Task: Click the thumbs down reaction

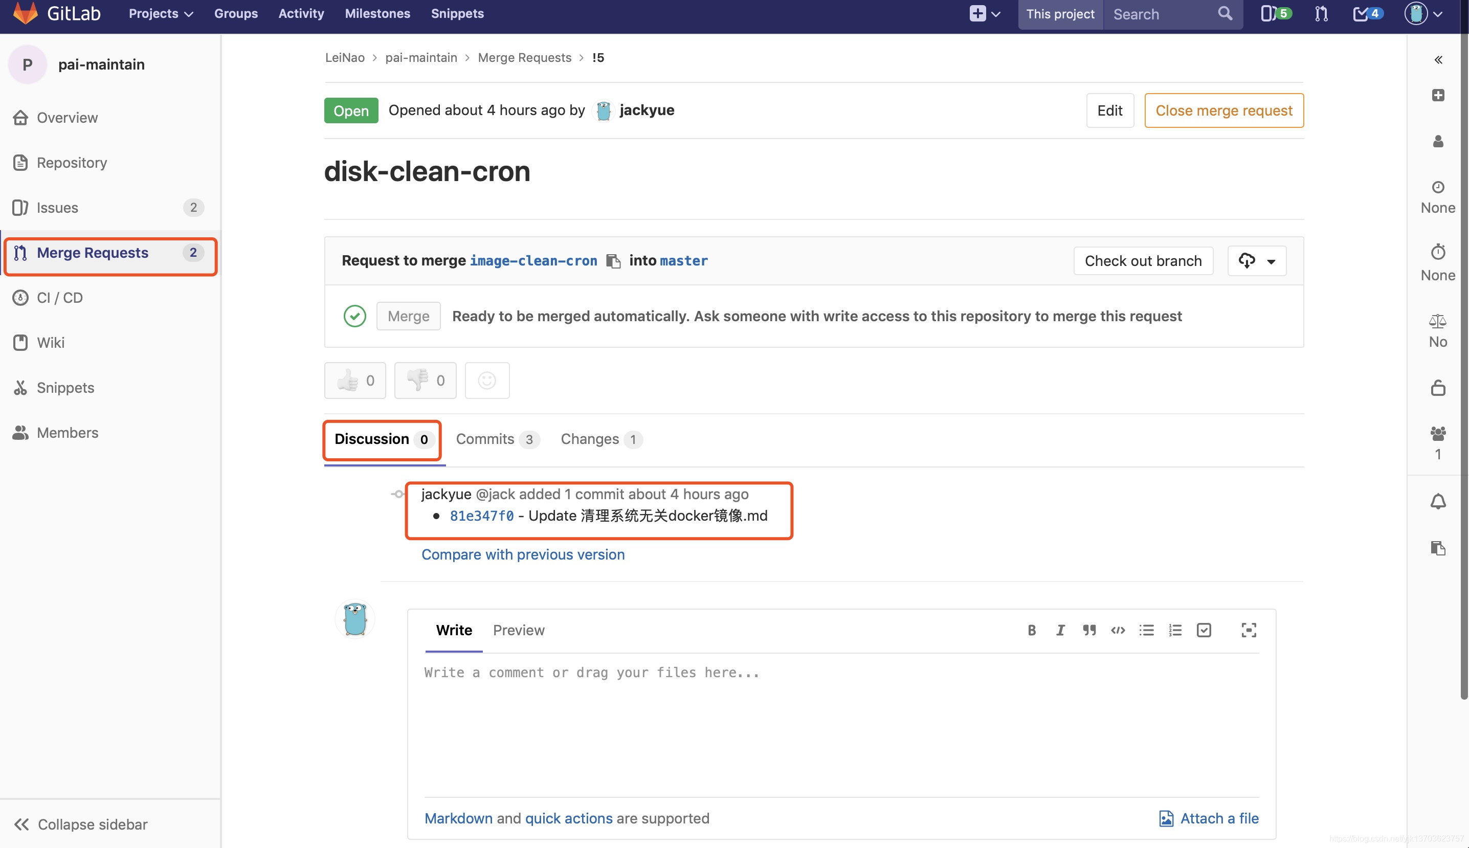Action: pos(425,381)
